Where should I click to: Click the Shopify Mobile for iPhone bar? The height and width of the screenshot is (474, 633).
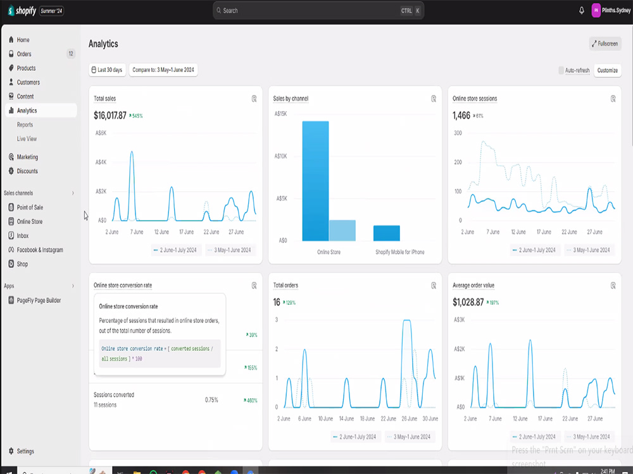click(x=386, y=233)
